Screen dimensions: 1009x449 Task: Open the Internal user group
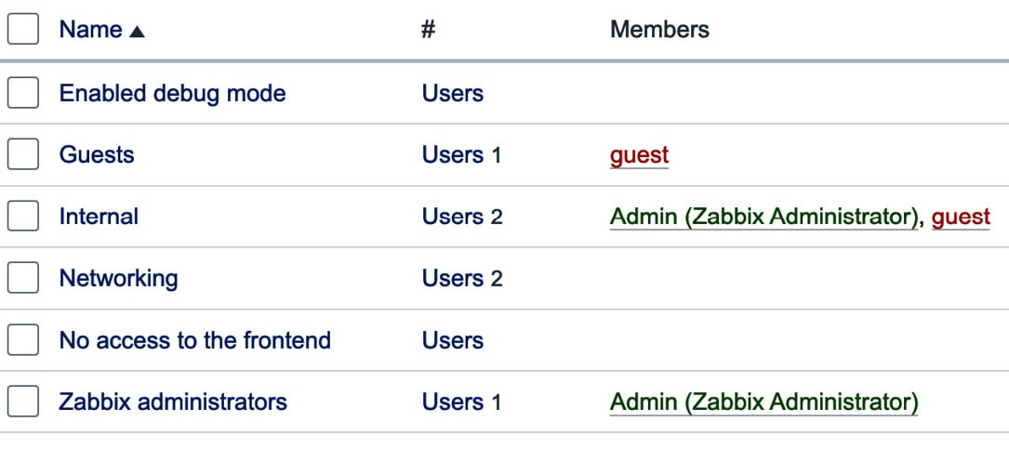click(x=99, y=217)
